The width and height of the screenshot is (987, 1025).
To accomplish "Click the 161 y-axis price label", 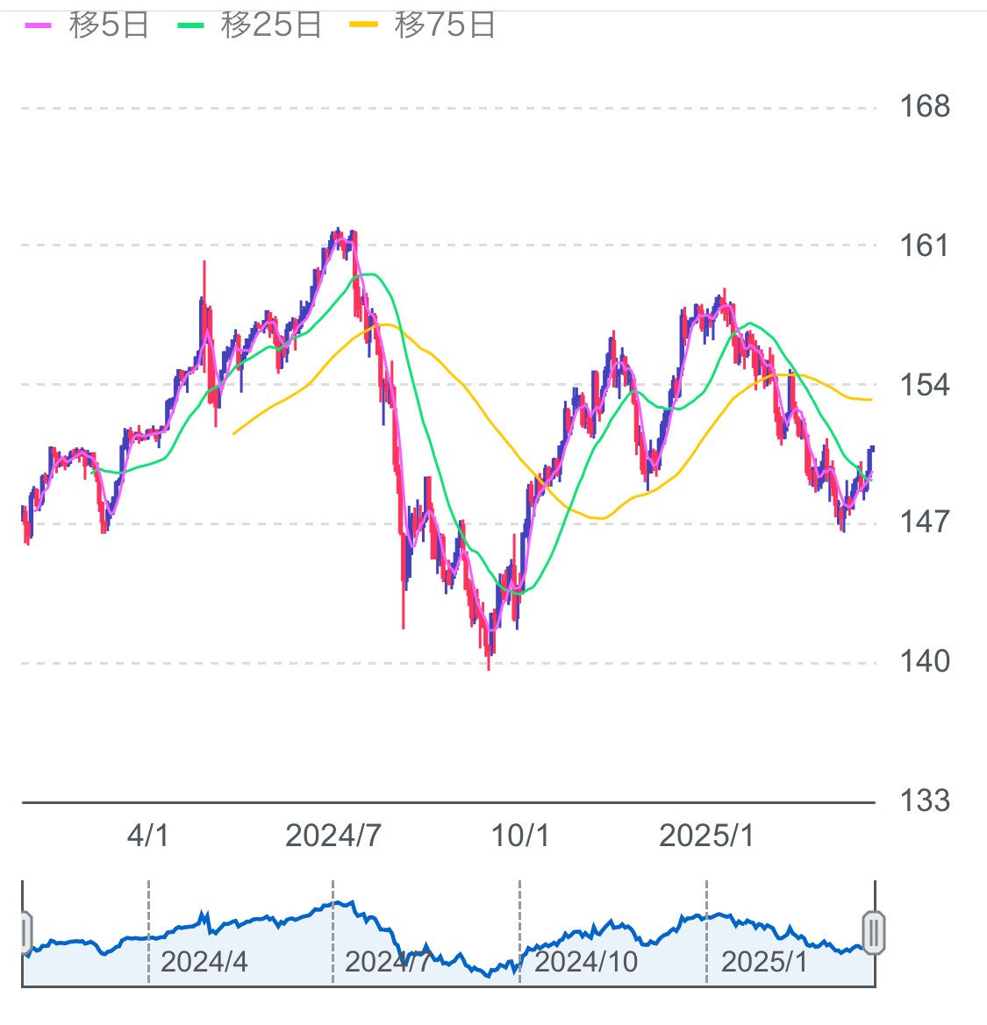I will point(924,246).
